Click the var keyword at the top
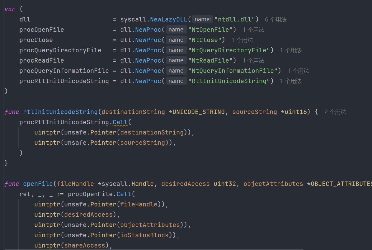This screenshot has height=250, width=372. pyautogui.click(x=10, y=9)
